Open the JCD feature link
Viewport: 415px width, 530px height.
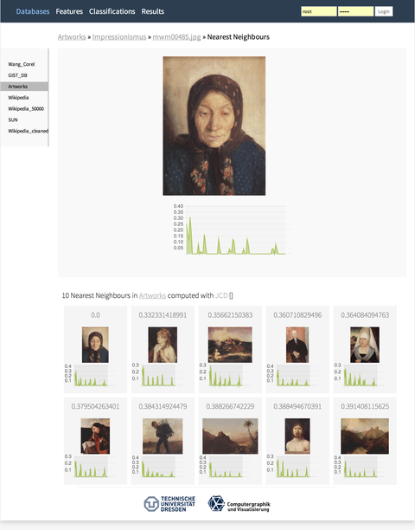click(x=221, y=295)
